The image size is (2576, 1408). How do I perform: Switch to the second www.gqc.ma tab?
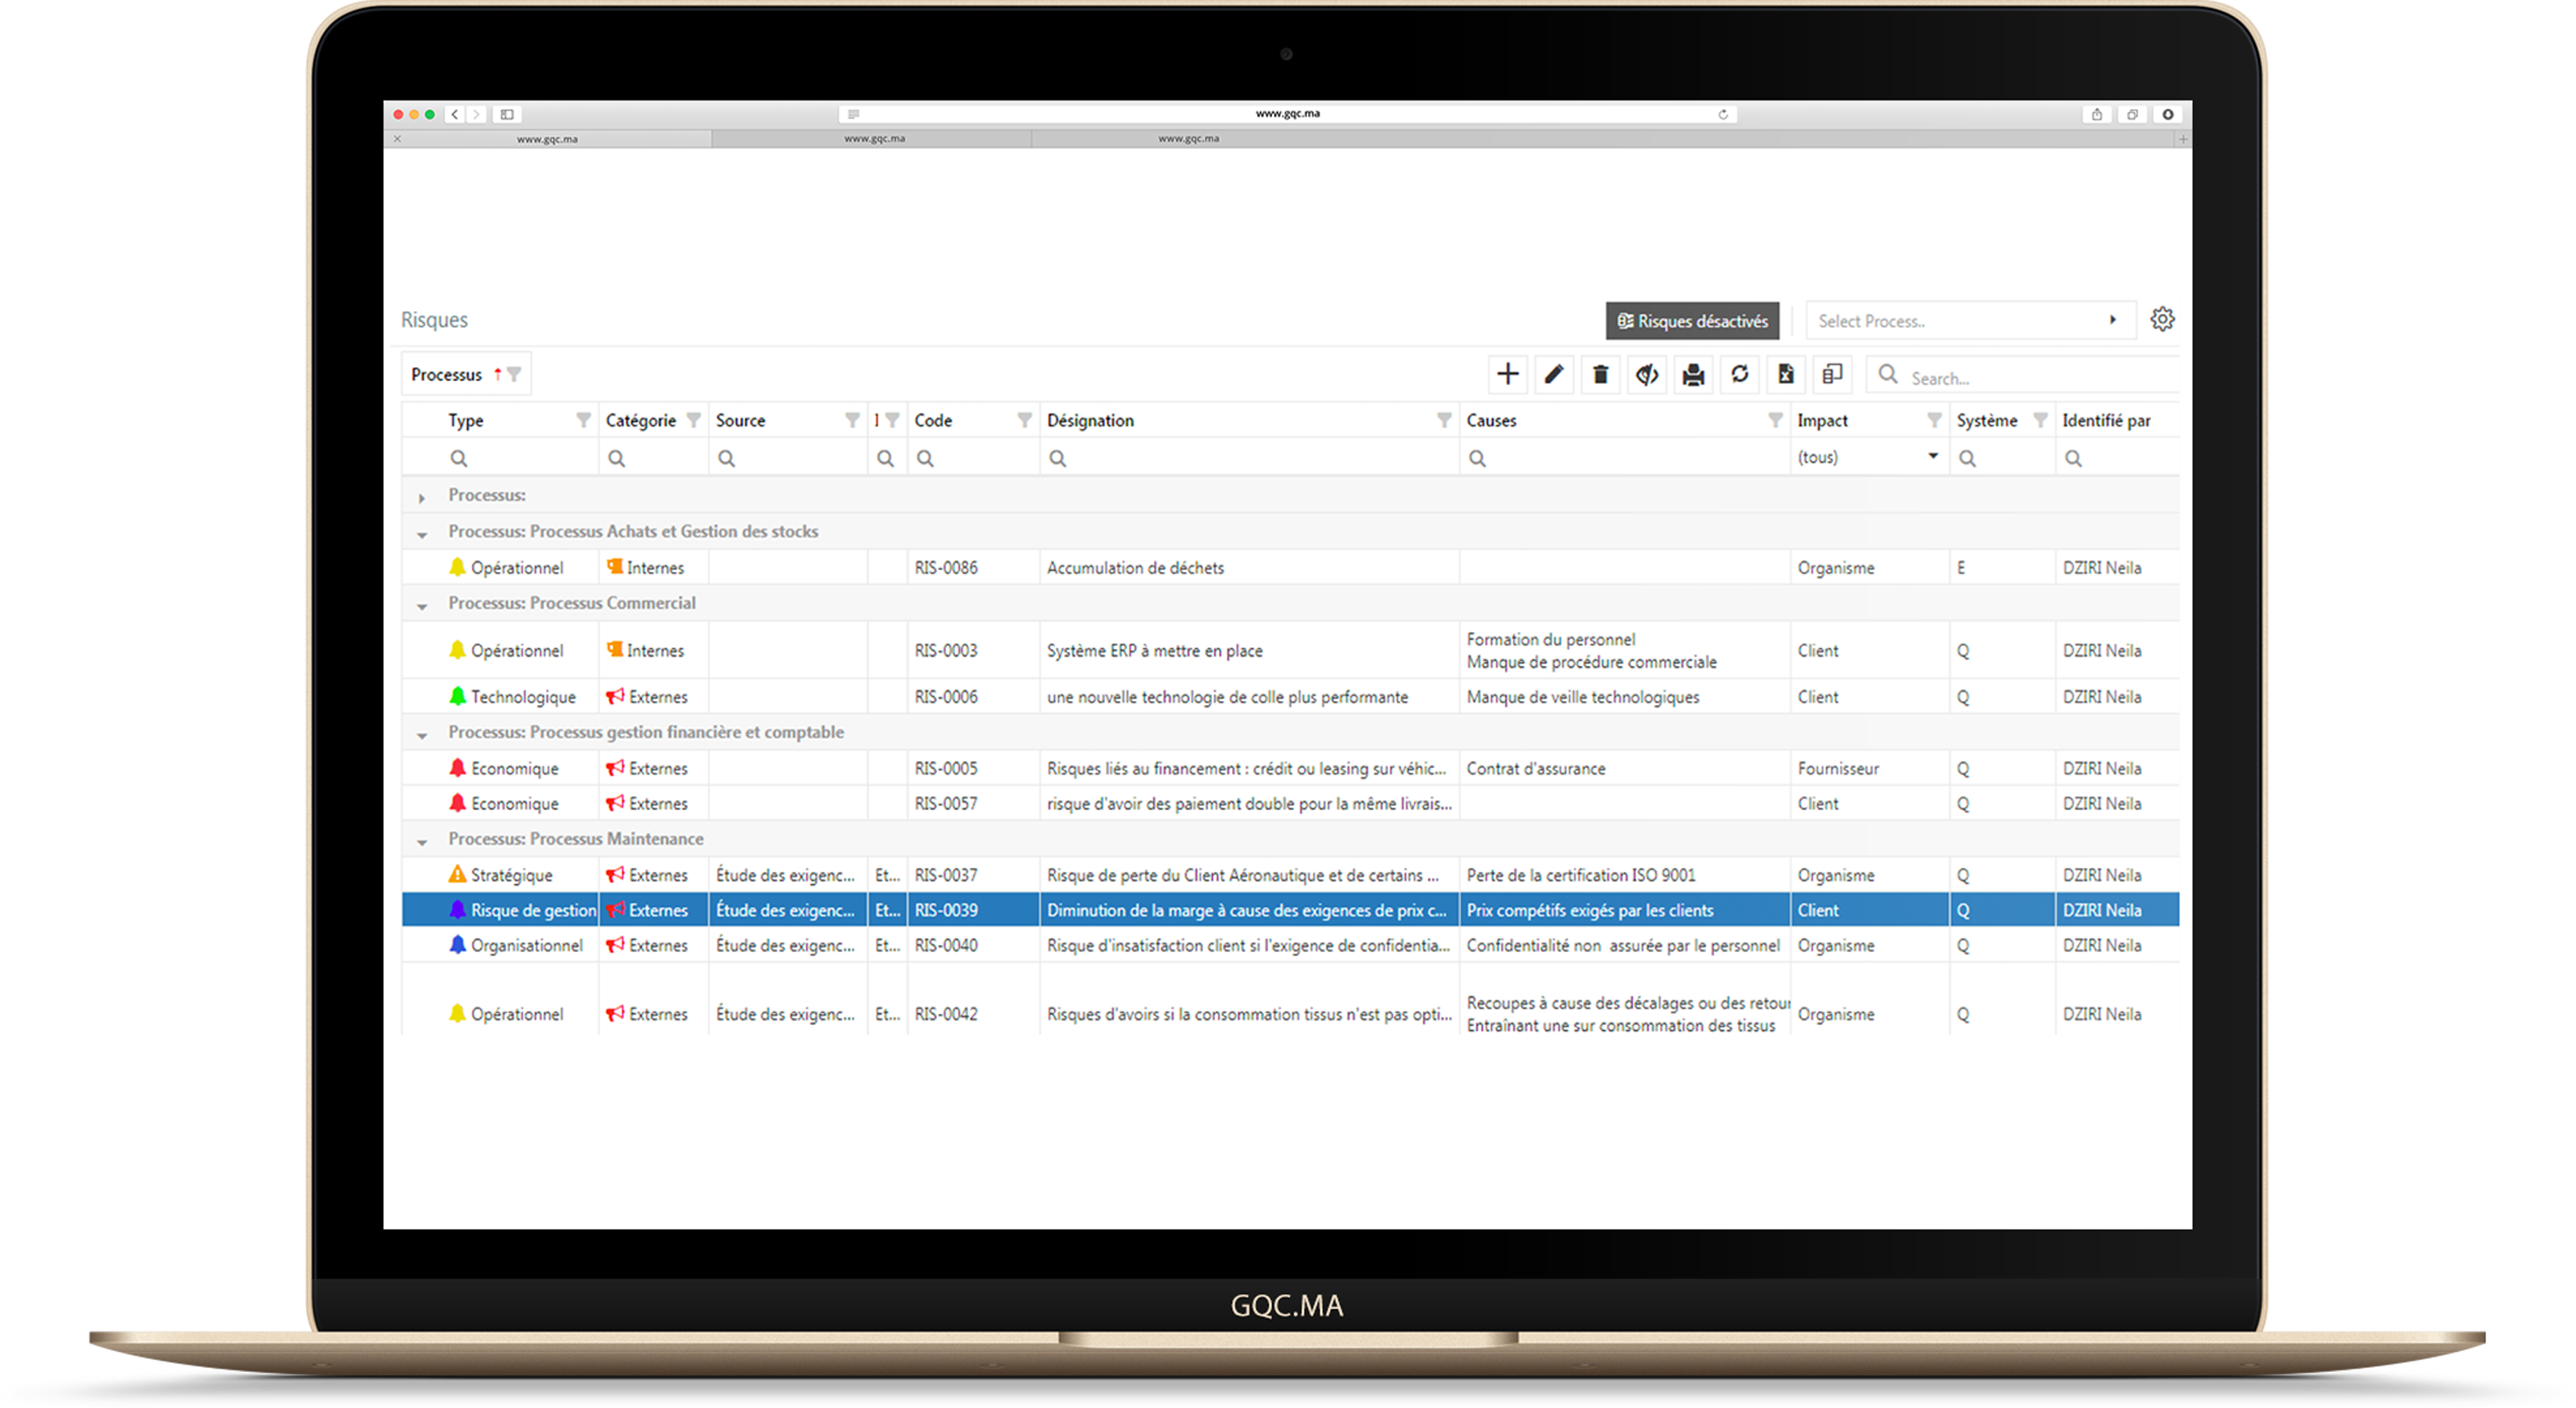pyautogui.click(x=874, y=139)
